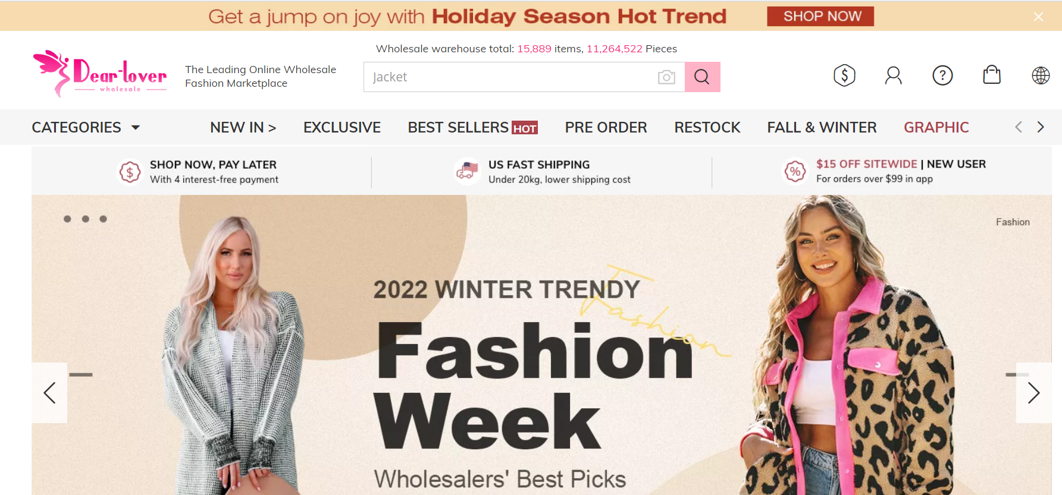This screenshot has width=1062, height=495.
Task: Open the user account icon
Action: pos(893,75)
